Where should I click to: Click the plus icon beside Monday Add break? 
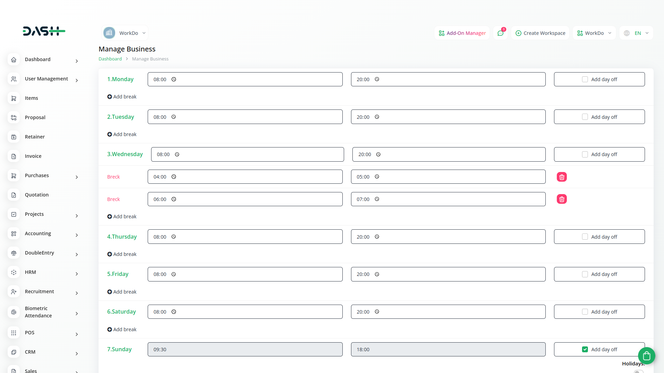pyautogui.click(x=109, y=97)
